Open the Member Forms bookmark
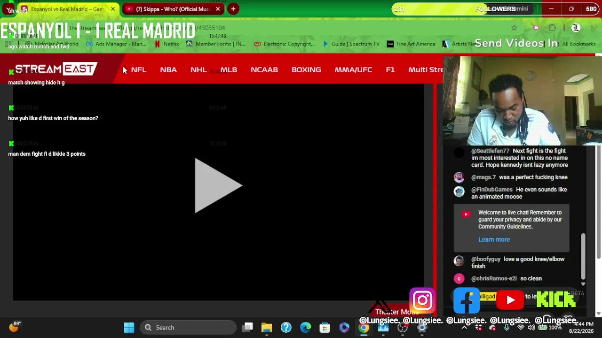Viewport: 602px width, 338px height. [215, 44]
